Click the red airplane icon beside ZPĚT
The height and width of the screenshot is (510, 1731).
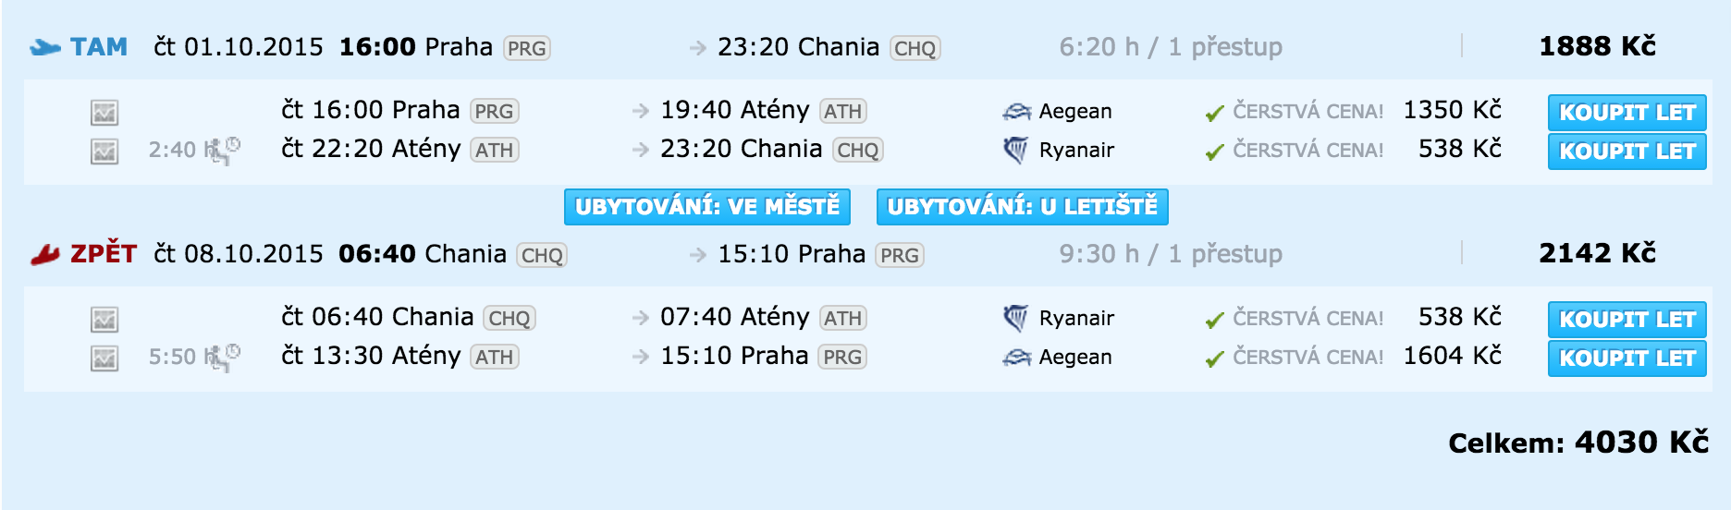45,254
